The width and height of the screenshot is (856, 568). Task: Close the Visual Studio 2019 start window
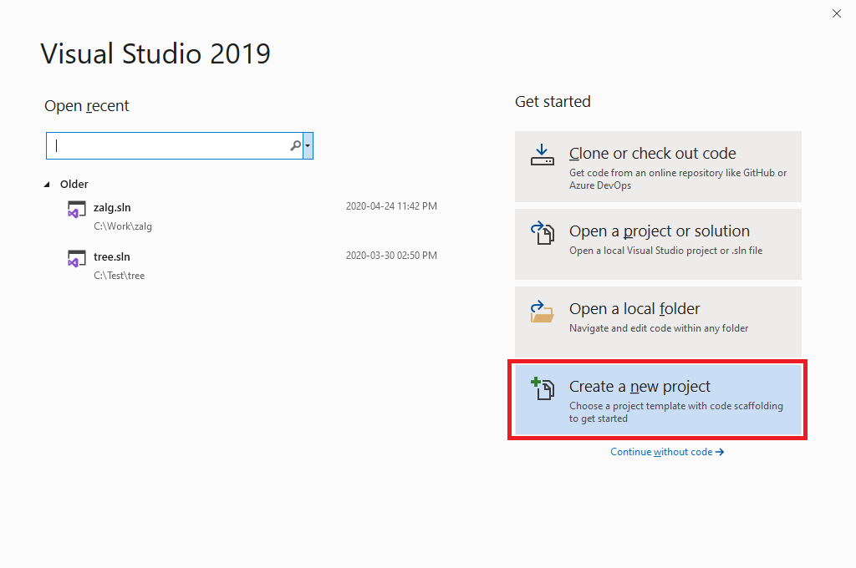pos(837,13)
